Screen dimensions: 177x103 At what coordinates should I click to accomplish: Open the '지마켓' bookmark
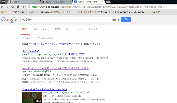pos(78,12)
